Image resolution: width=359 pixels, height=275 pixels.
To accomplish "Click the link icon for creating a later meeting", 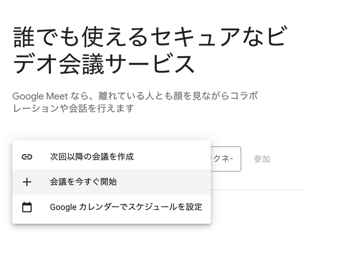I will click(x=27, y=157).
